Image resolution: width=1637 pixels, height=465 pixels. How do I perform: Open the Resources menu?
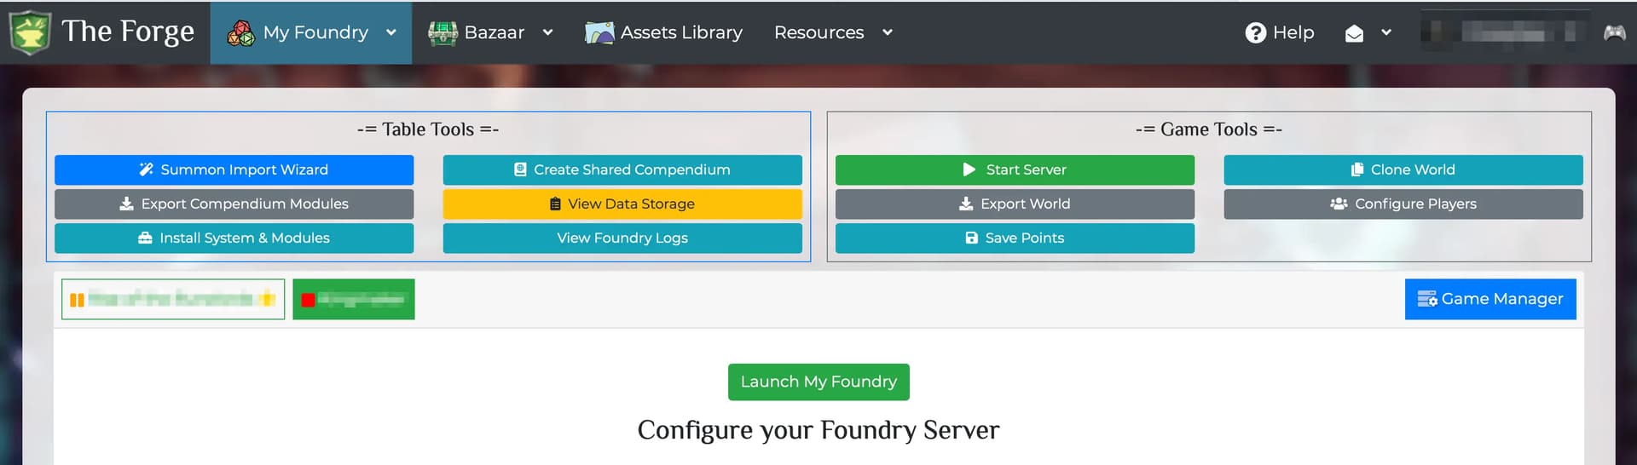[x=818, y=32]
